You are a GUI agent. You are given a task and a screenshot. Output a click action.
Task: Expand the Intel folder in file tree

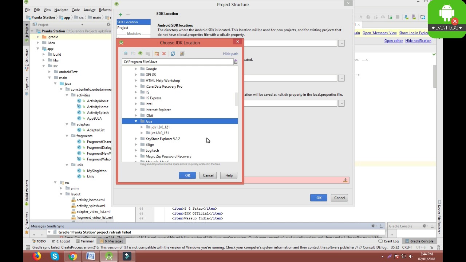tap(136, 104)
